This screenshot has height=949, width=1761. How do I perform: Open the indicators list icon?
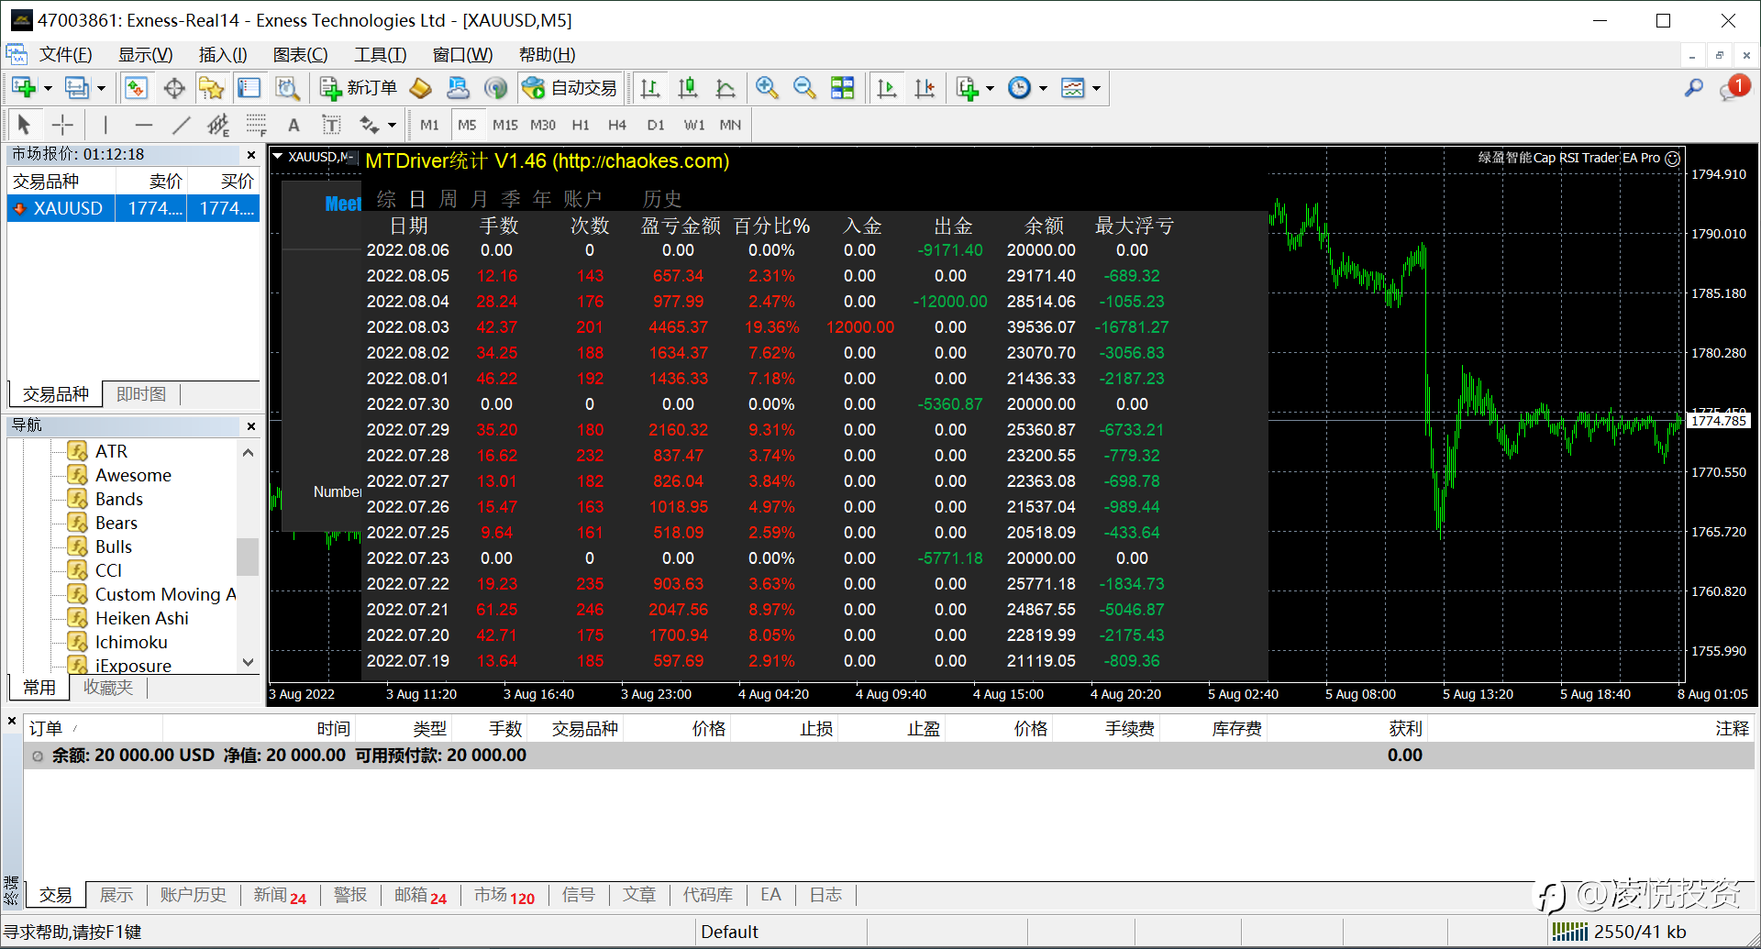click(x=967, y=88)
